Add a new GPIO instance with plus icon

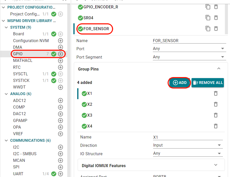(60, 54)
